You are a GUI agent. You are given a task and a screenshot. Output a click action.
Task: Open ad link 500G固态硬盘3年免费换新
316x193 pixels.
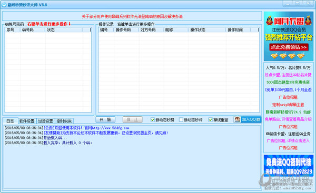click(288, 83)
